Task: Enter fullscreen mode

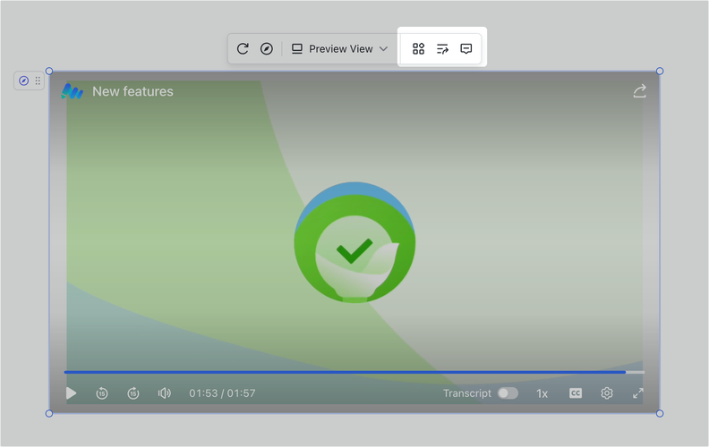Action: point(638,393)
